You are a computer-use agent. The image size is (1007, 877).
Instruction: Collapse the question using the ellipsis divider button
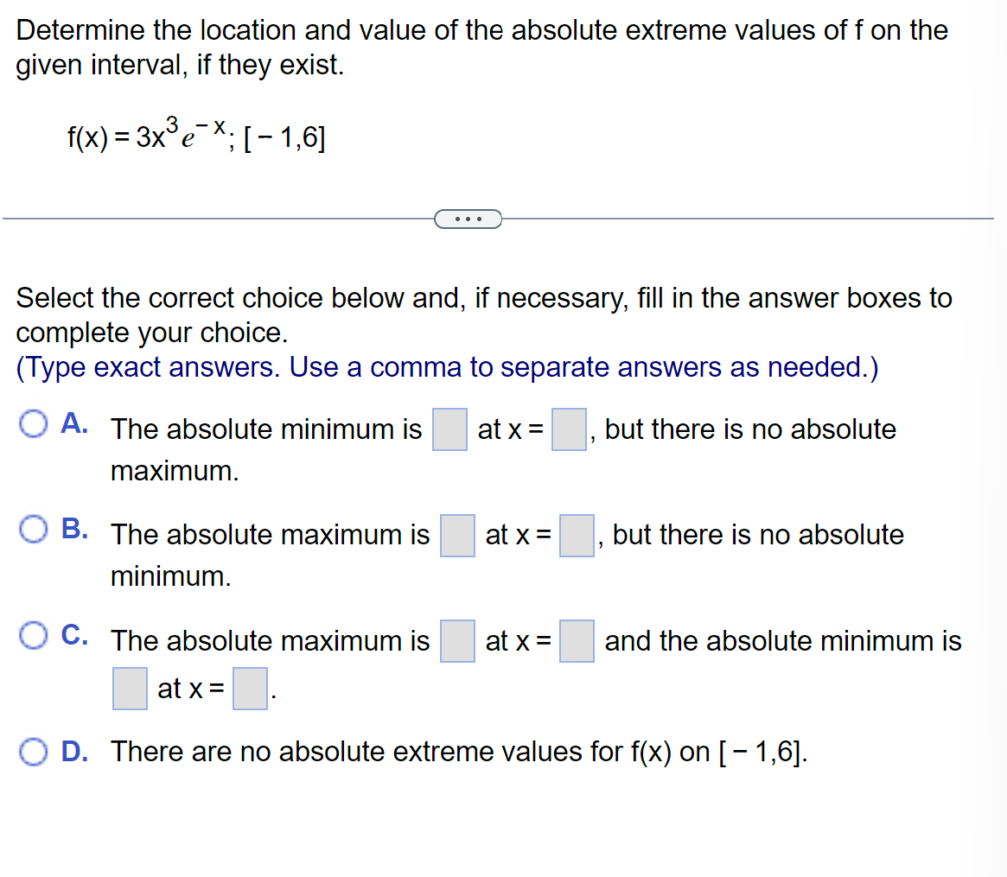(468, 219)
